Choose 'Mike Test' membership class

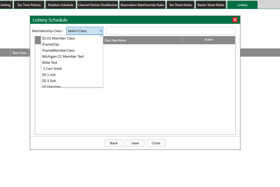coord(50,63)
